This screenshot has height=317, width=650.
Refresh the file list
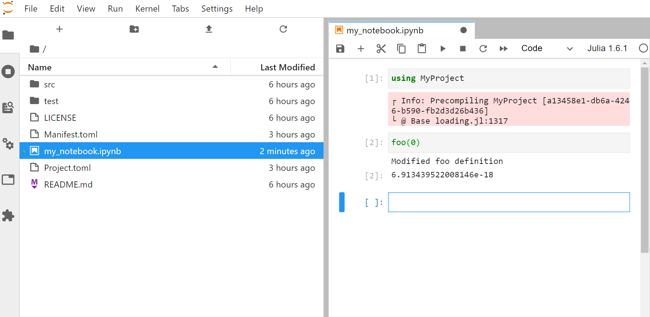283,29
